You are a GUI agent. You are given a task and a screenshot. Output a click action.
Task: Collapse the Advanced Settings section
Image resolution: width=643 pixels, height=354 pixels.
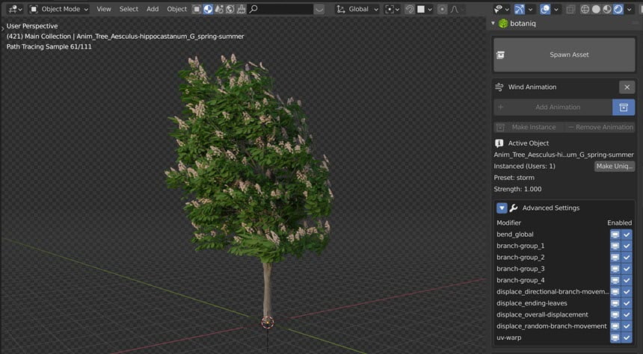coord(502,208)
